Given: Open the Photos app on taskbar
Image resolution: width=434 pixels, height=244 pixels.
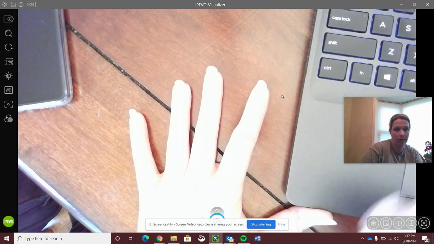Looking at the screenshot, I should coord(201,238).
